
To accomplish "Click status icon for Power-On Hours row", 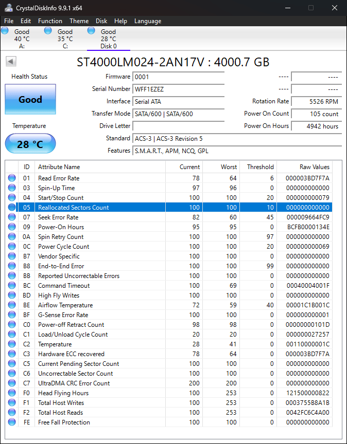I will 12,227.
